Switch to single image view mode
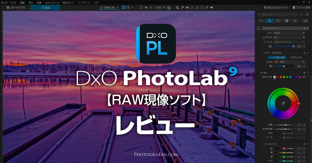This screenshot has height=163, width=312. point(124,8)
